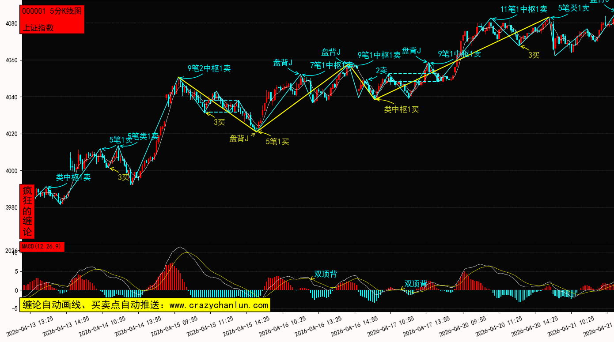Viewport: 614px width, 342px height.
Task: Select the yellow 盘背J divergence label
Action: point(239,139)
